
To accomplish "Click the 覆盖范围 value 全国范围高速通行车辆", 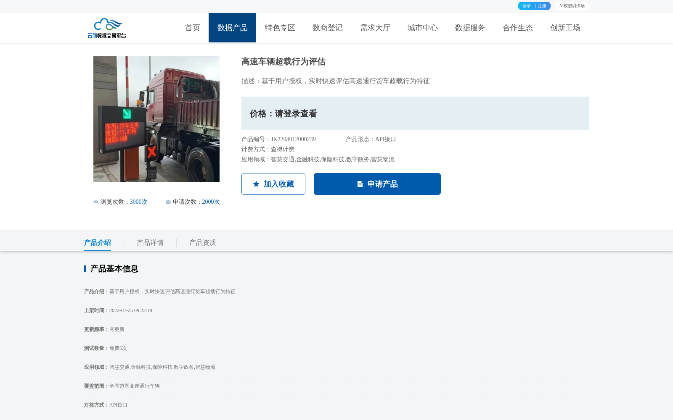I will tap(135, 386).
